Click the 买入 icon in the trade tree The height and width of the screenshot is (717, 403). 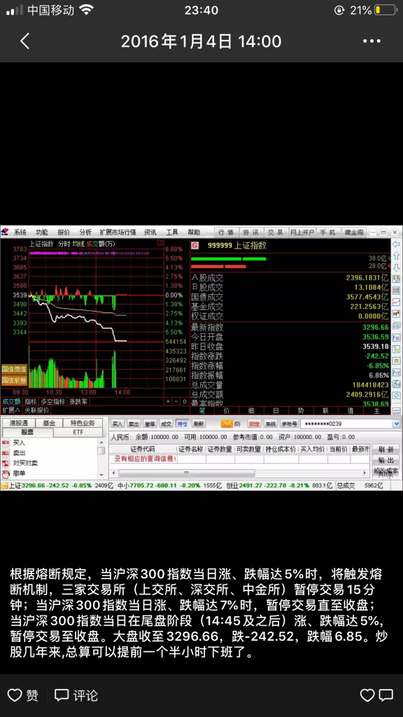[6, 443]
